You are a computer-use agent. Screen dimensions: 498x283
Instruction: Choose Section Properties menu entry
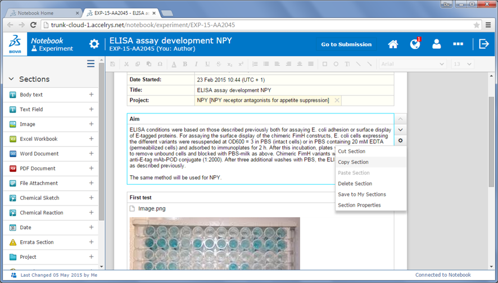pos(359,205)
